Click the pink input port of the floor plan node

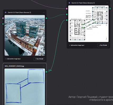point(67,9)
